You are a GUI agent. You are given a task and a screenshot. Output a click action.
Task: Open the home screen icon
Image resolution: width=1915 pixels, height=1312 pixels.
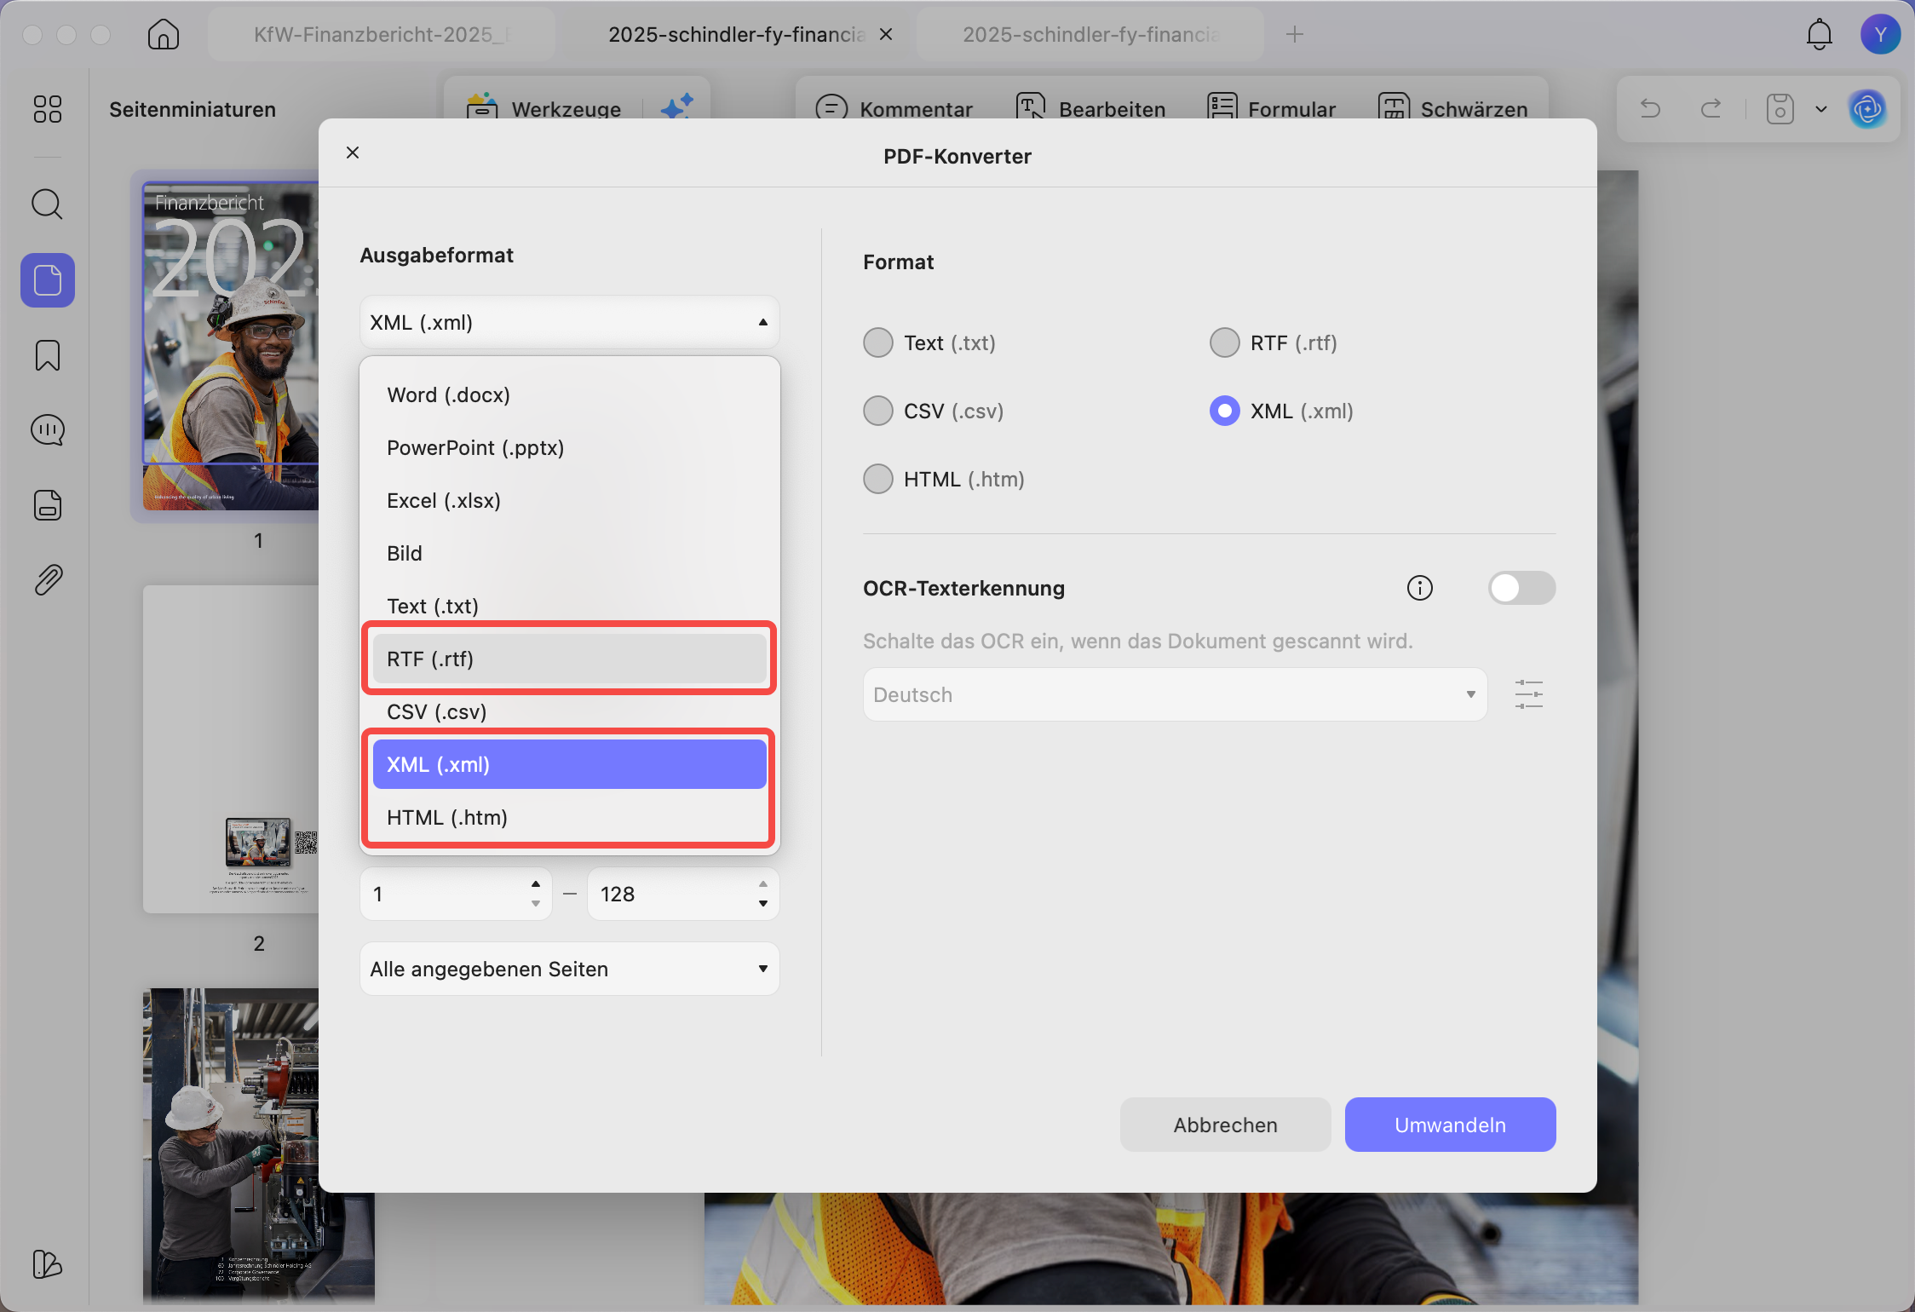163,34
